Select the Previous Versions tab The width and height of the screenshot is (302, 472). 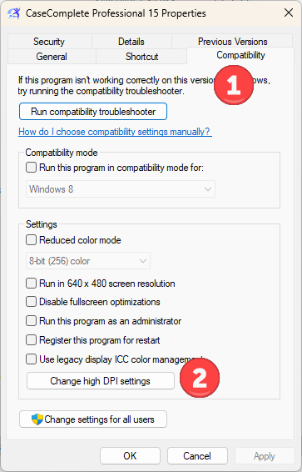coord(233,41)
